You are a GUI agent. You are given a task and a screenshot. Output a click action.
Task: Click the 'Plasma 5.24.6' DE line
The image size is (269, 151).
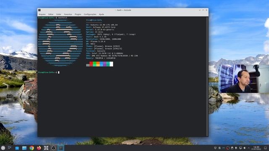click(95, 42)
